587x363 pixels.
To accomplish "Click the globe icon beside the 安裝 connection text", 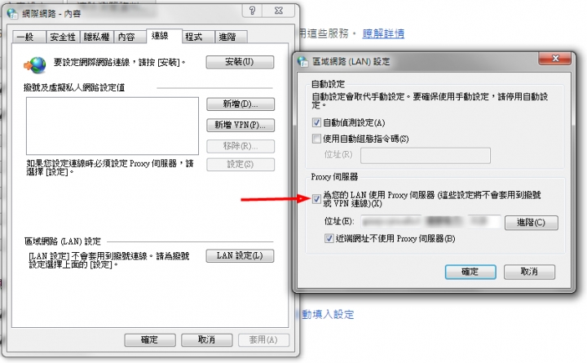I will coord(35,64).
